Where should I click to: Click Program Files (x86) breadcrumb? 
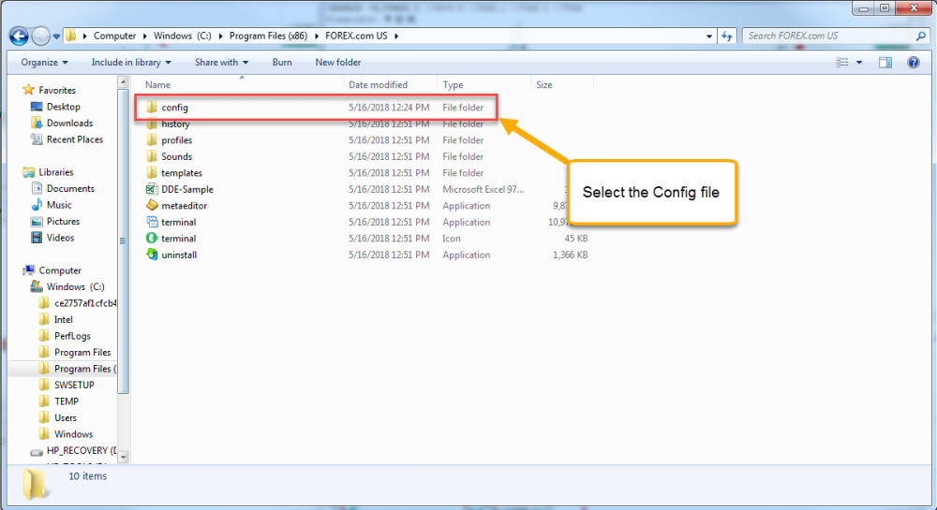(268, 36)
